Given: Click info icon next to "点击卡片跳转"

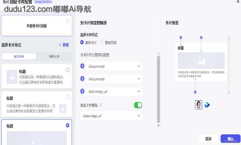Looking at the screenshot, I should (101, 105).
